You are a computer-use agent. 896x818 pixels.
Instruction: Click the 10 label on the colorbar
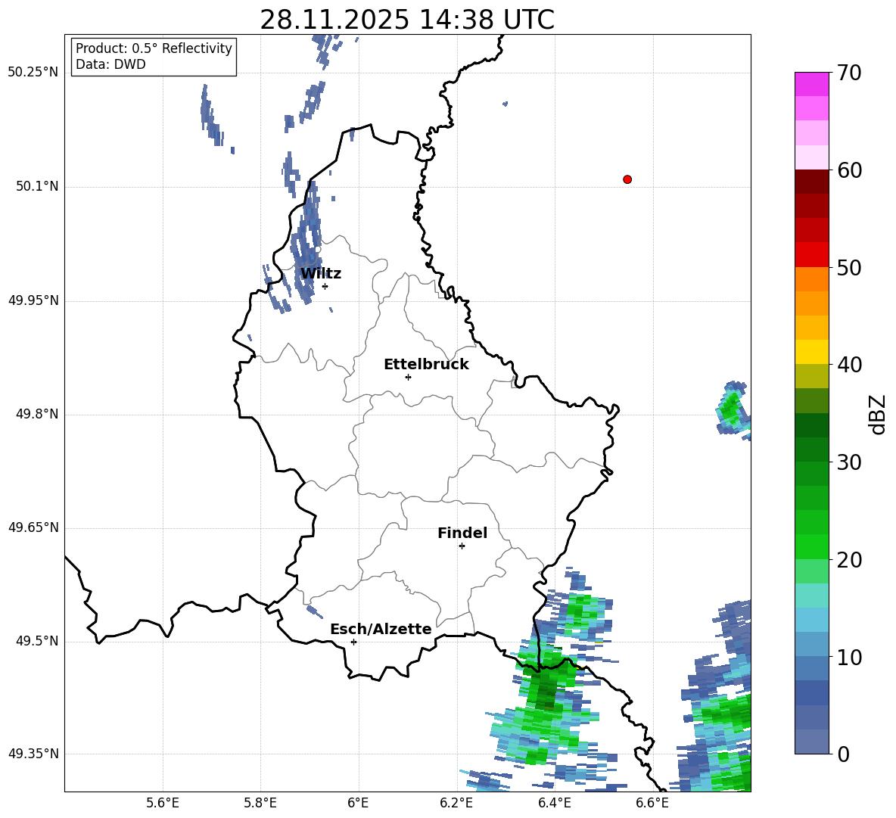coord(849,658)
